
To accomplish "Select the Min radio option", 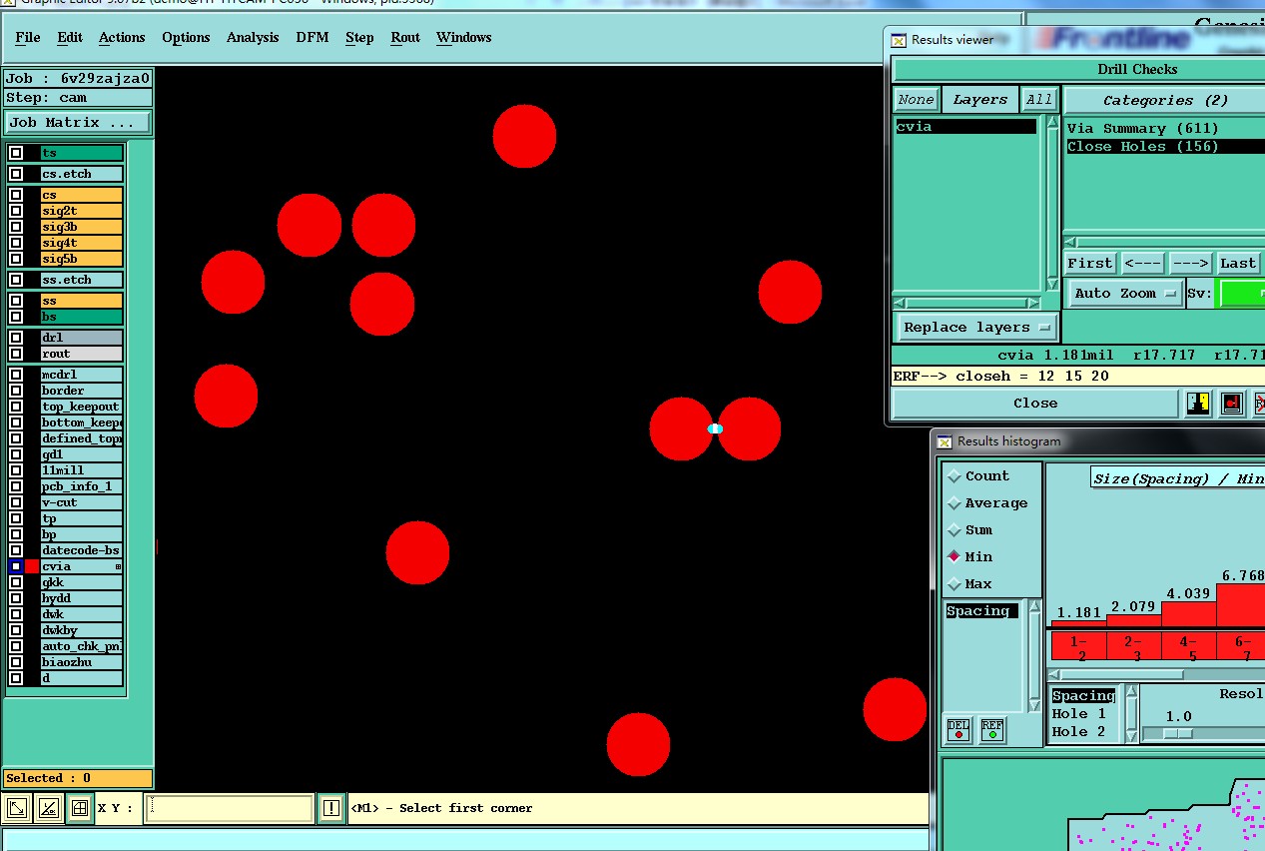I will [954, 557].
